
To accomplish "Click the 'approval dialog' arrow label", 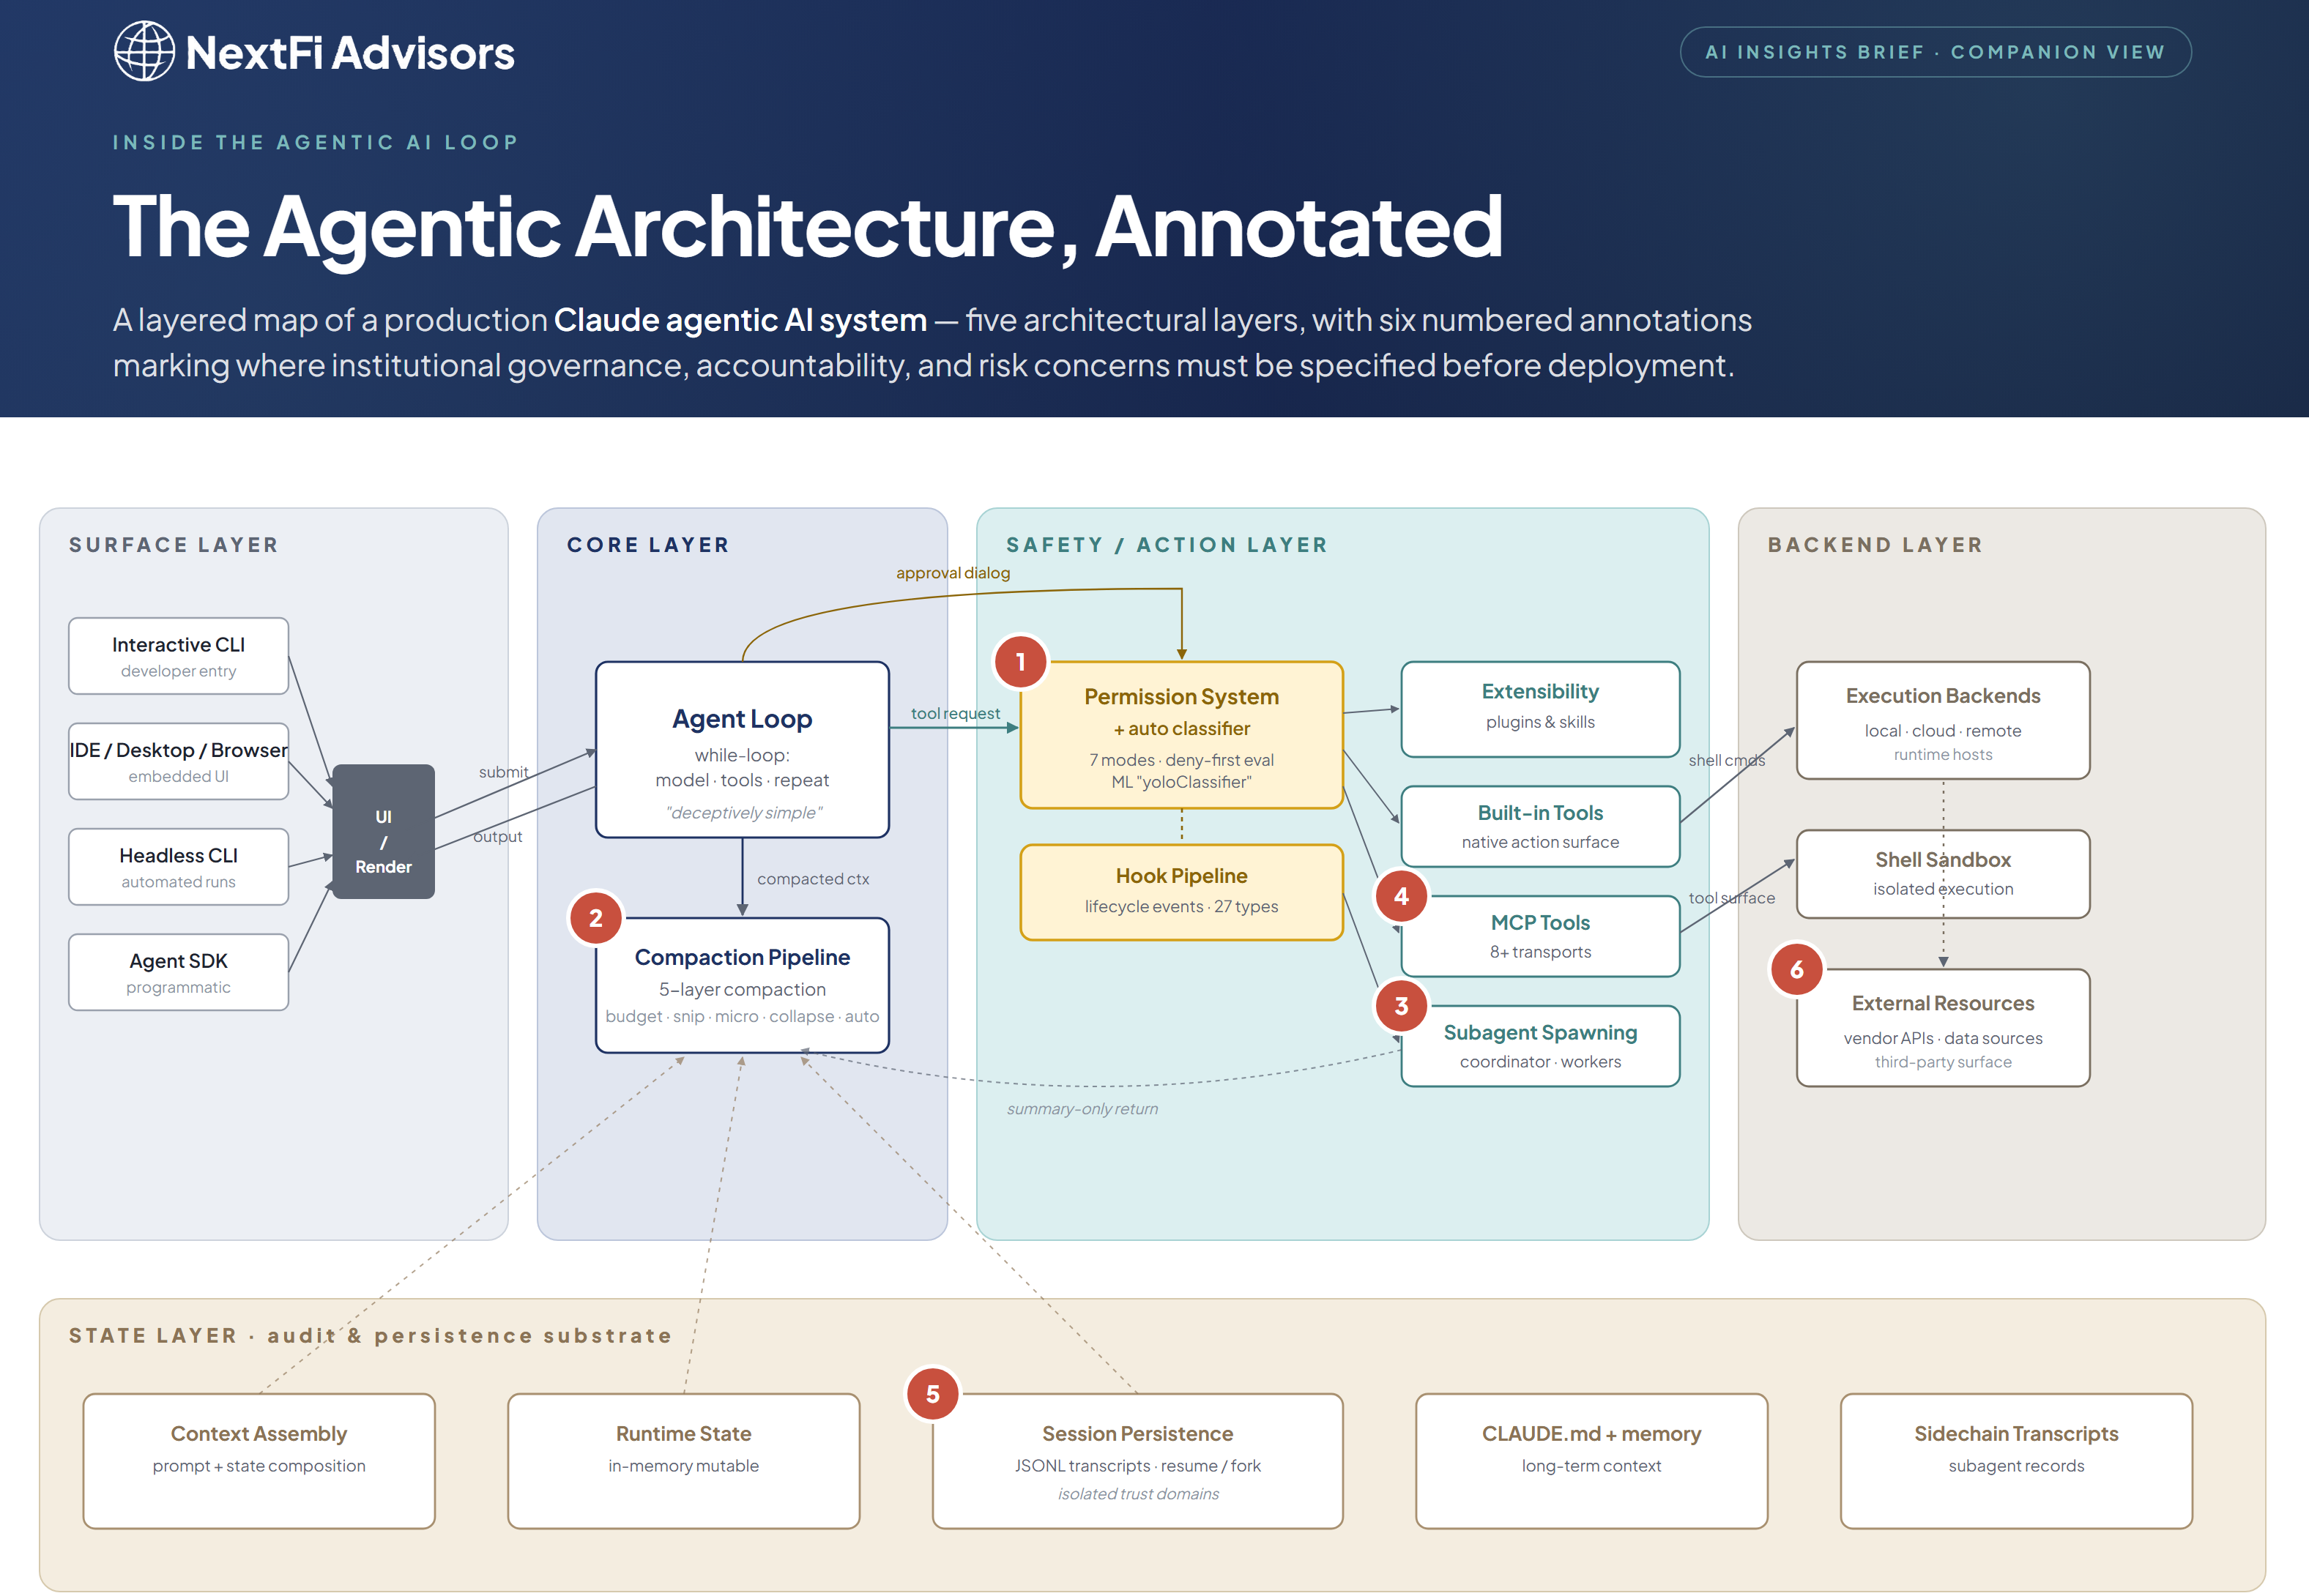I will click(953, 573).
